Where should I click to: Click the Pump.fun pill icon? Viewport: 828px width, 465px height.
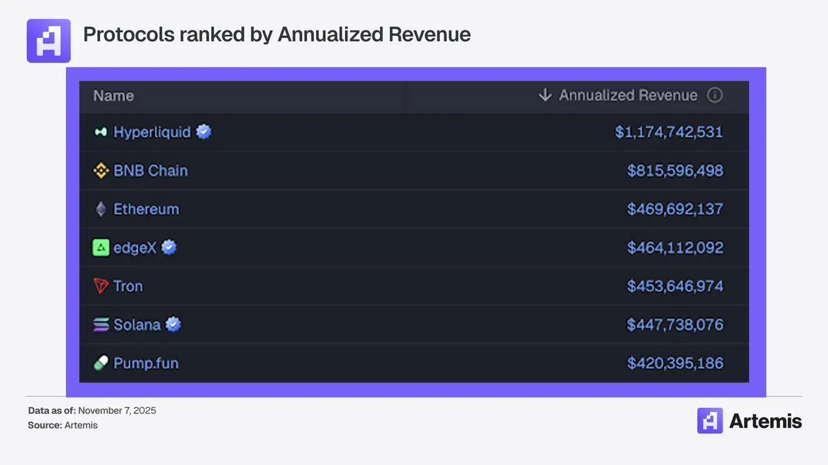tap(101, 363)
